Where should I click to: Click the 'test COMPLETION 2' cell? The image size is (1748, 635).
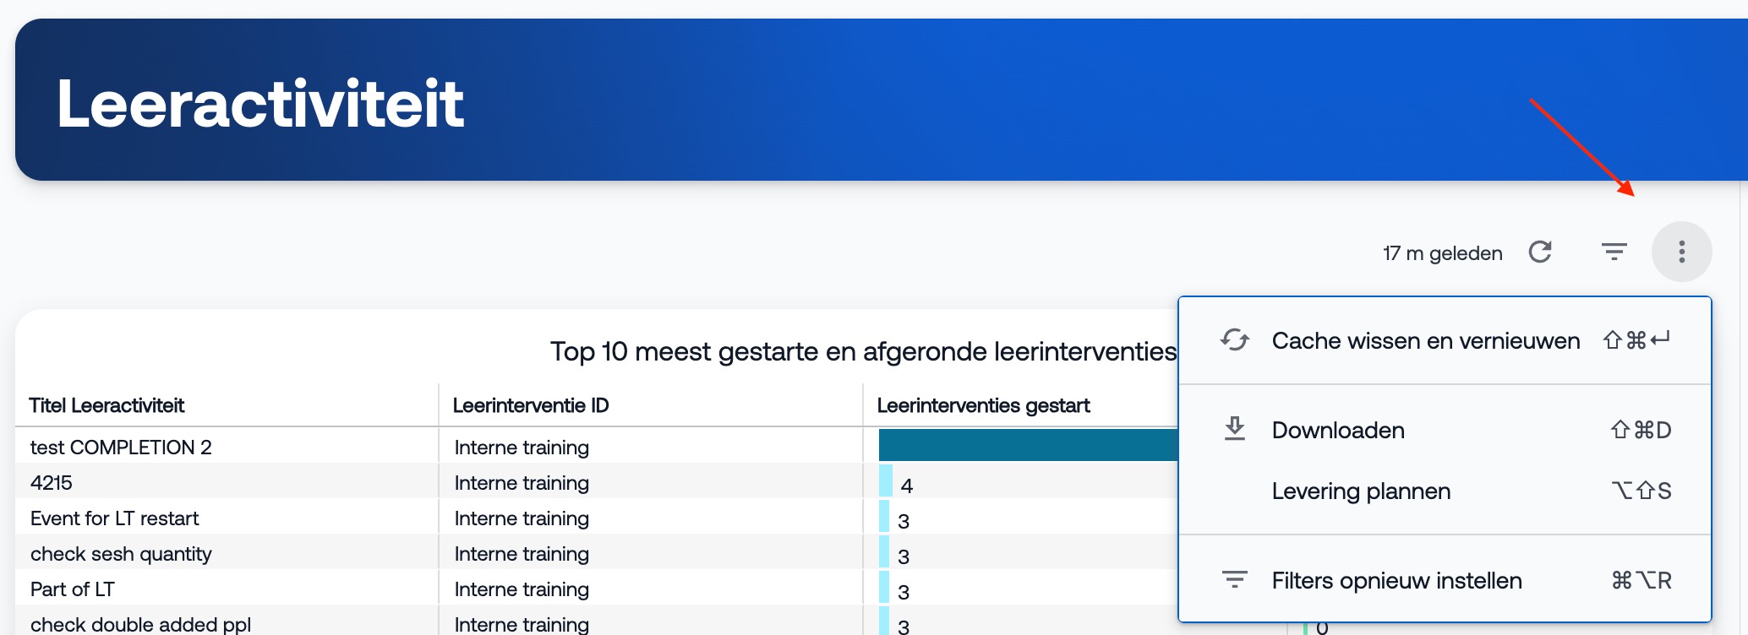click(x=121, y=448)
